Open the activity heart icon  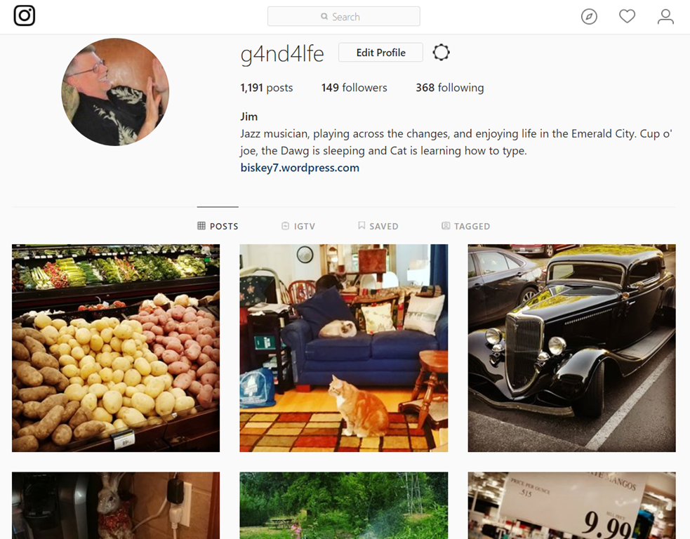click(627, 16)
